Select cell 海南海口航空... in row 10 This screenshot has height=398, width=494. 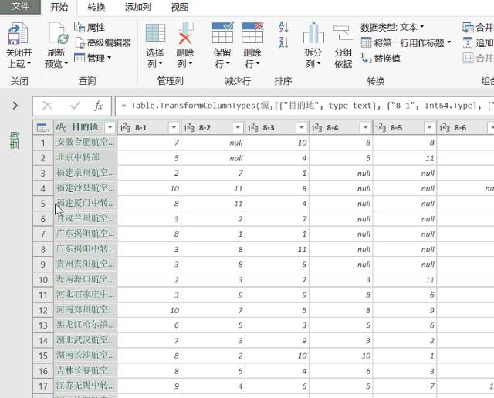pos(86,280)
